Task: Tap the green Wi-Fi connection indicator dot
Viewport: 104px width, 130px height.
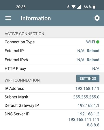Action: point(98,42)
